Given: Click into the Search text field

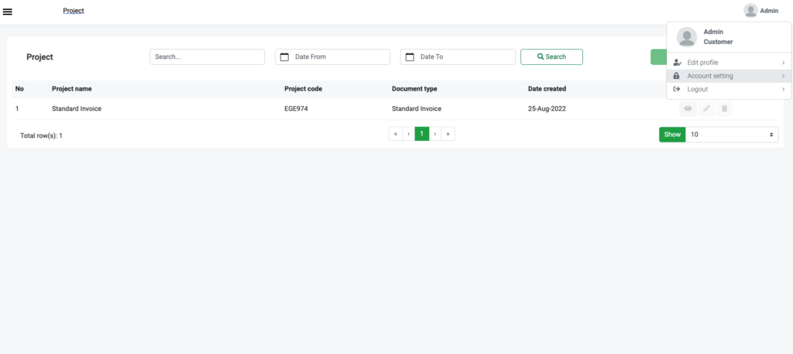Looking at the screenshot, I should click(x=208, y=57).
